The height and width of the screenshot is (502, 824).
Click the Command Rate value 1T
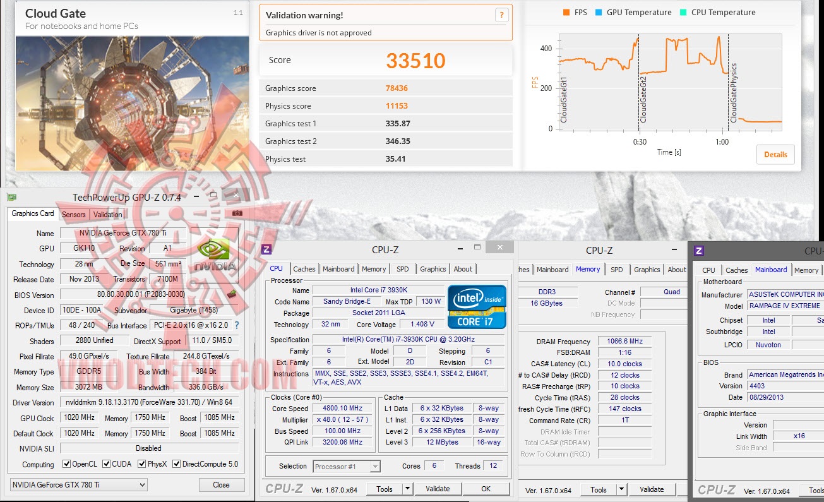tap(626, 421)
